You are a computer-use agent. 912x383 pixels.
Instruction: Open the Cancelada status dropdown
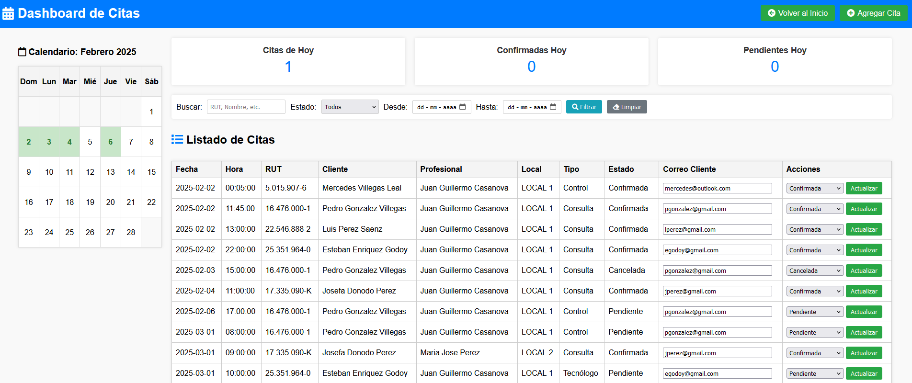[x=815, y=270]
